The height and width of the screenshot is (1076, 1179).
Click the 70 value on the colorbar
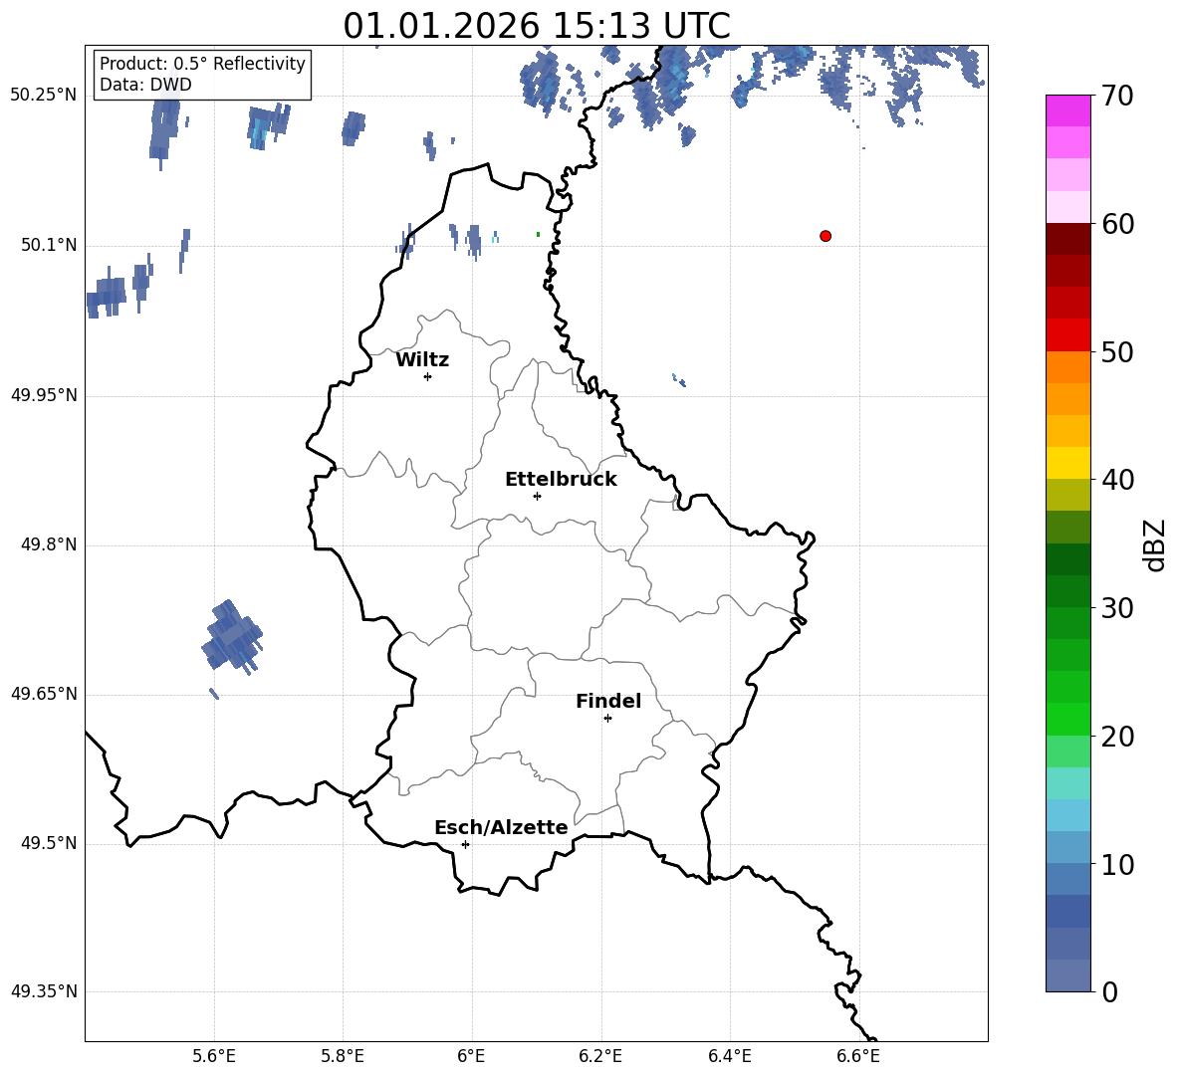tap(1117, 96)
